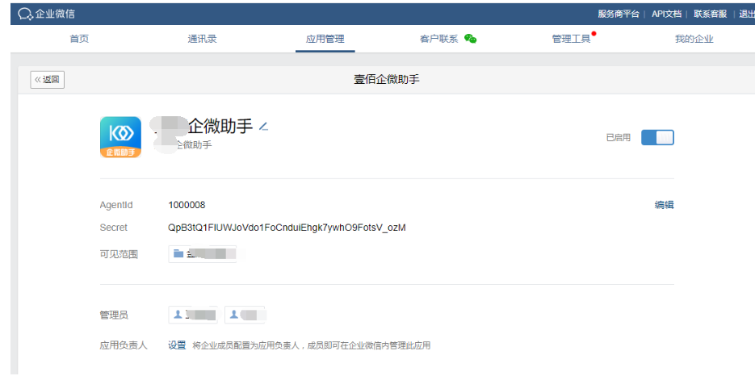Click the 企微助手 app logo thumbnail
Image resolution: width=755 pixels, height=376 pixels.
coord(120,137)
